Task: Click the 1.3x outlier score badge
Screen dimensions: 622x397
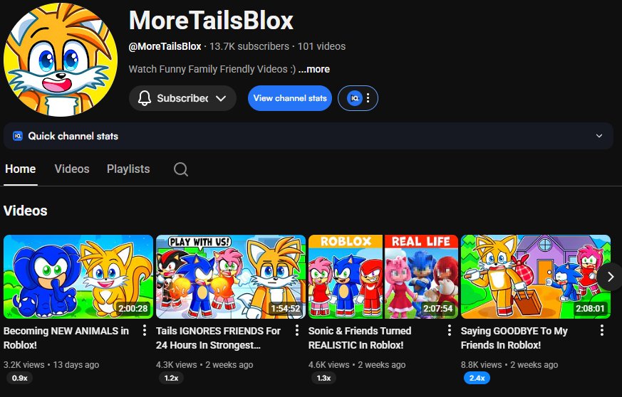Action: [323, 378]
